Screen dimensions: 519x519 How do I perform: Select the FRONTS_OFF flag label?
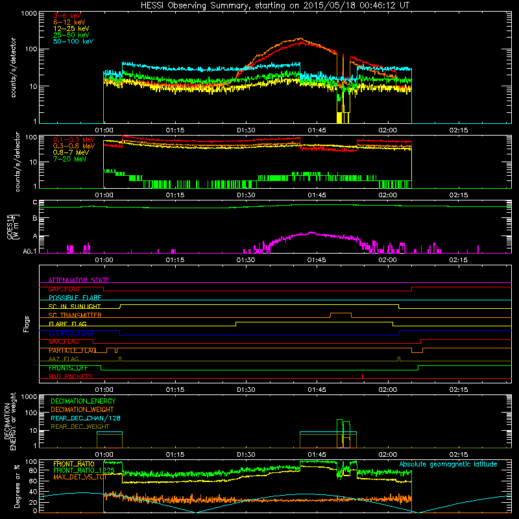click(68, 368)
